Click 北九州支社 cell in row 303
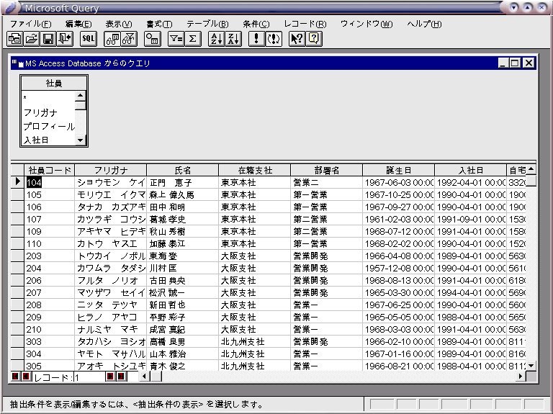Image resolution: width=553 pixels, height=414 pixels. [255, 342]
